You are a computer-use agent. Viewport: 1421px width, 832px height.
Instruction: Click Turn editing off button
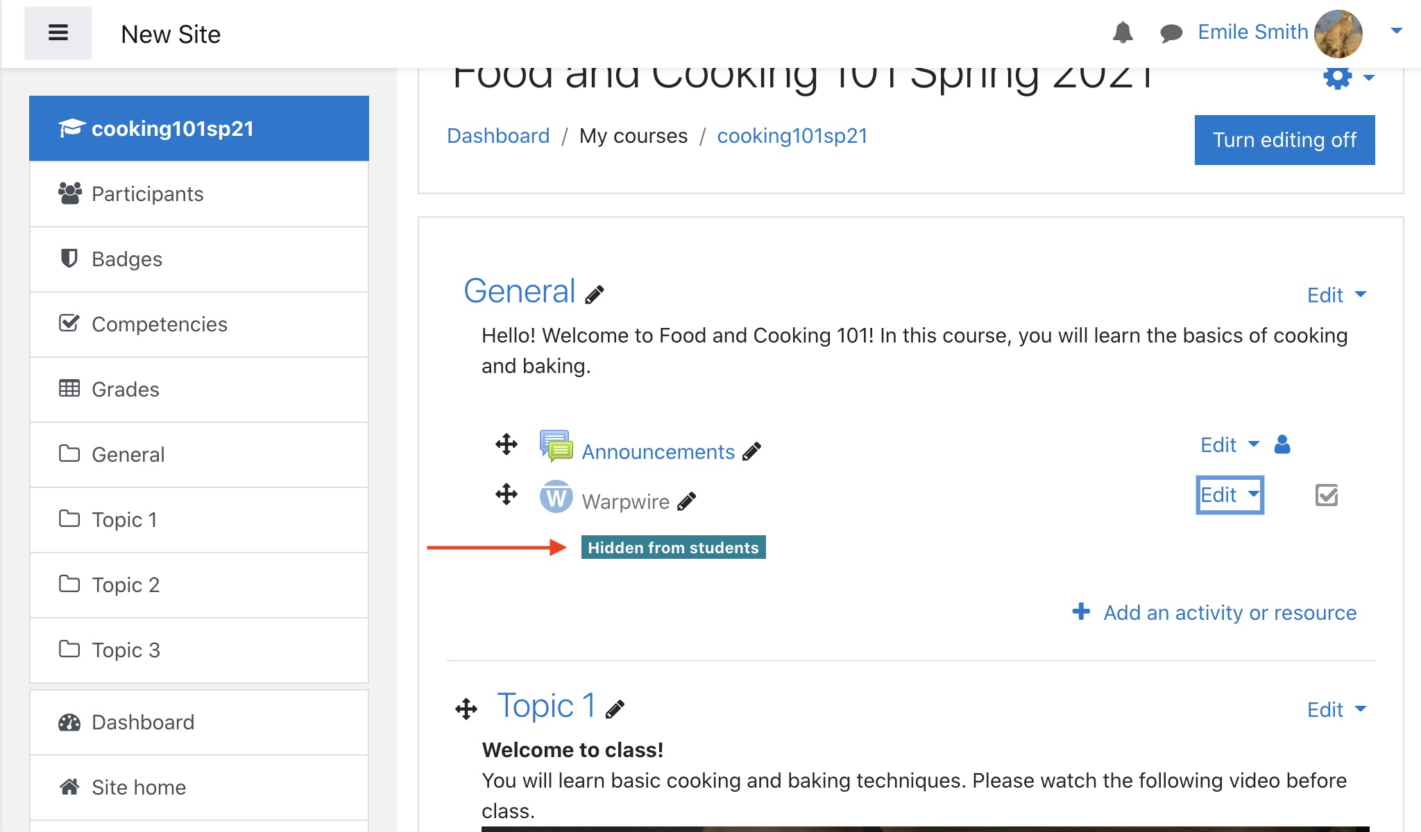pos(1284,140)
